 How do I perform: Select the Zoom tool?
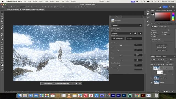click(2, 58)
